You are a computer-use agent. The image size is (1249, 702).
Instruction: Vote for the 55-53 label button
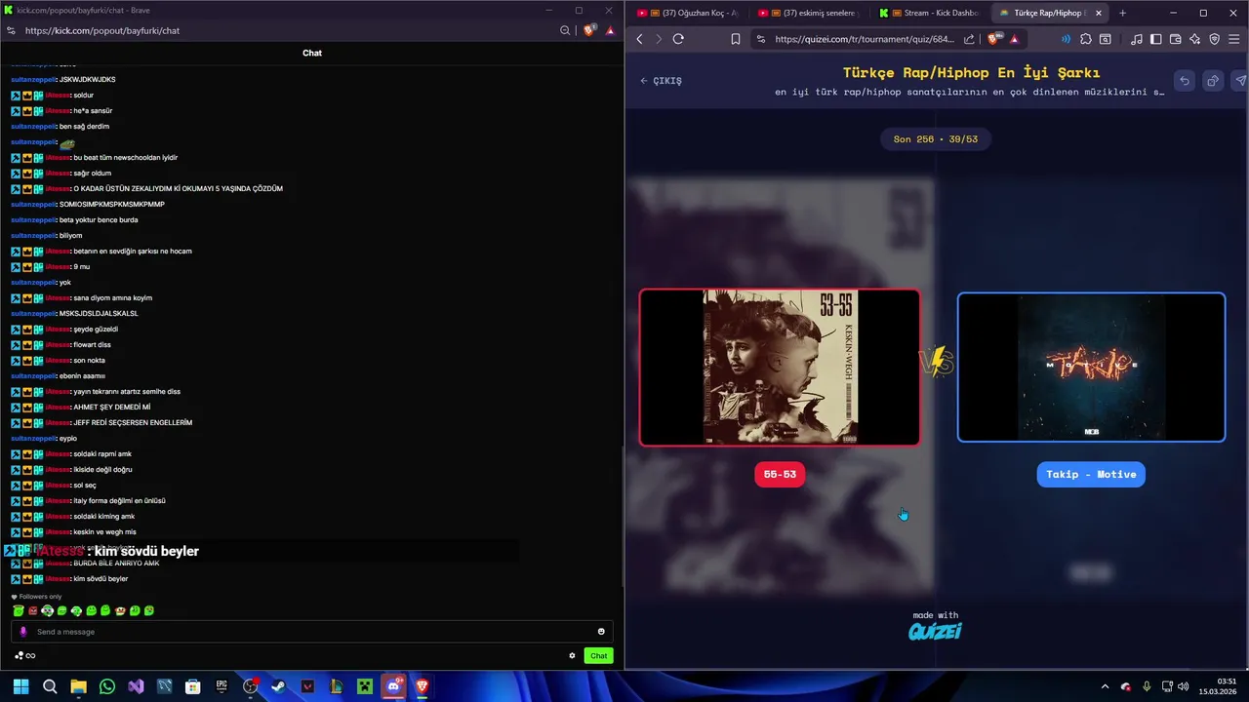pyautogui.click(x=780, y=474)
